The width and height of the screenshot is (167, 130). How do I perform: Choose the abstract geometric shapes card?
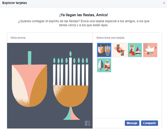tap(119, 50)
